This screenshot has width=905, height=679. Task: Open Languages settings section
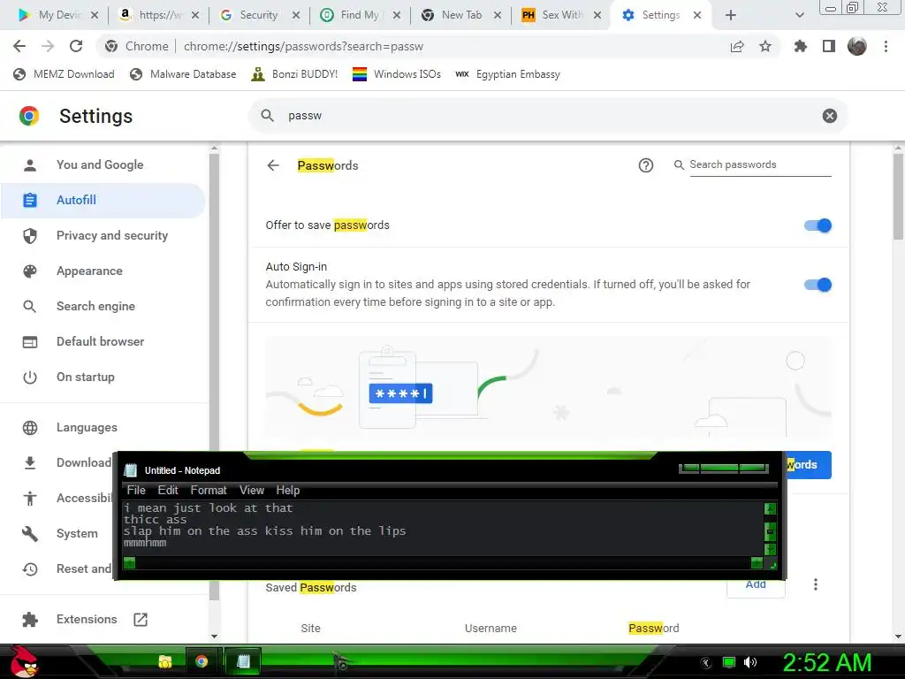[104, 428]
